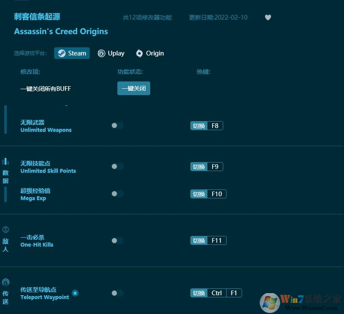The height and width of the screenshot is (314, 344).
Task: Click the F8 hotkey button for Unlimited Weapons
Action: 207,125
